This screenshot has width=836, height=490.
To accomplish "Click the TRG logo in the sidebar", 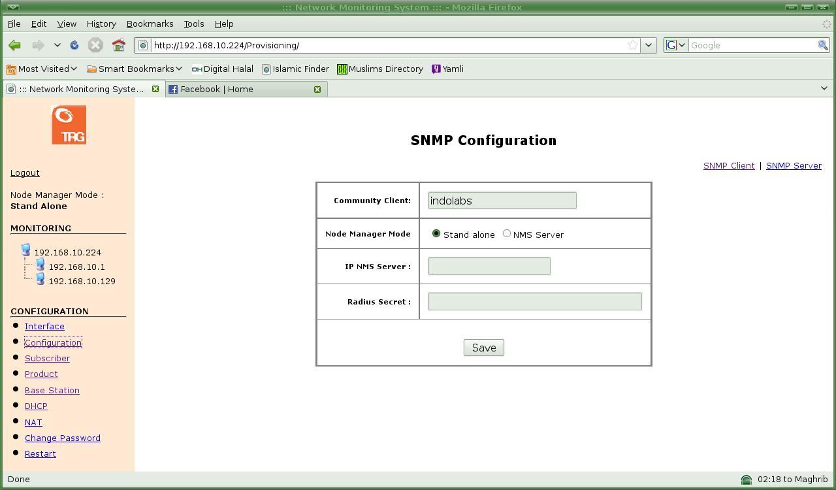I will pos(69,125).
